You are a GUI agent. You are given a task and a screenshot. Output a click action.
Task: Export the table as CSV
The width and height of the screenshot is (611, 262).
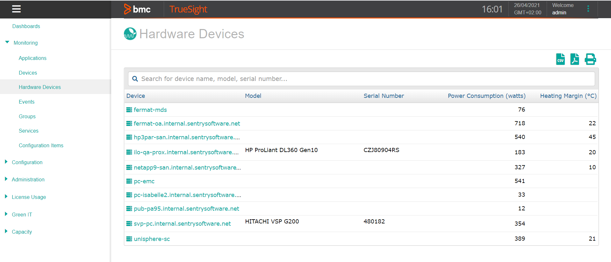point(560,59)
